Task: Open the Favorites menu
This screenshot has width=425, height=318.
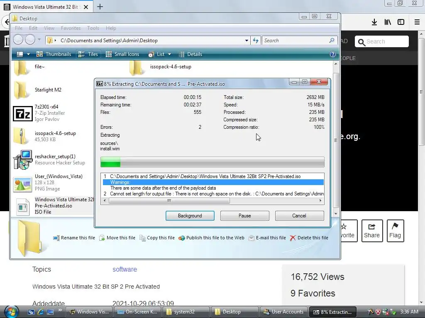Action: 71,28
